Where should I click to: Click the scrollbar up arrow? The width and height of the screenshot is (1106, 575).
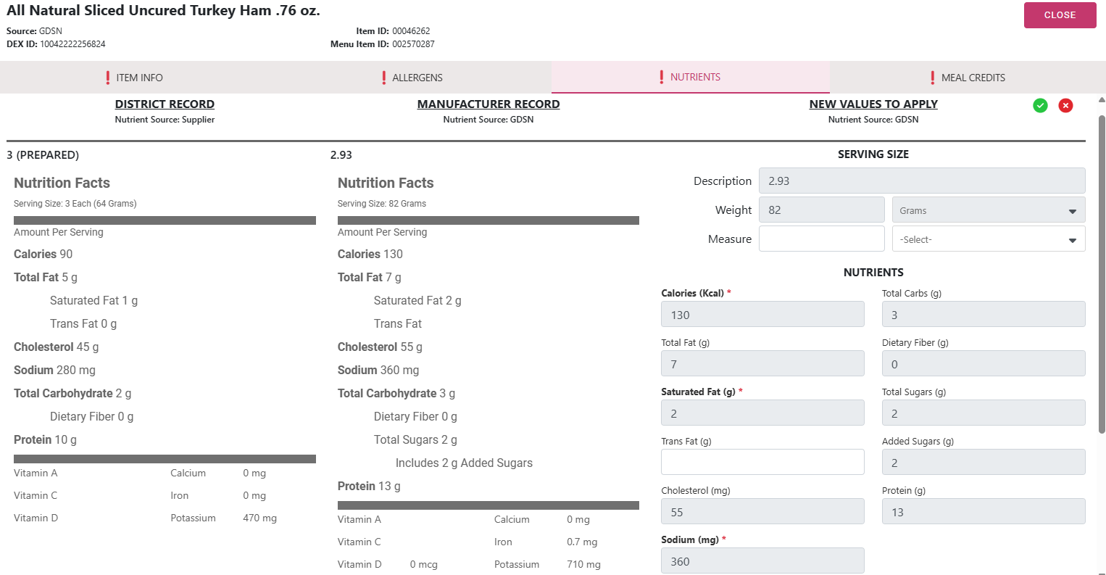click(x=1102, y=100)
